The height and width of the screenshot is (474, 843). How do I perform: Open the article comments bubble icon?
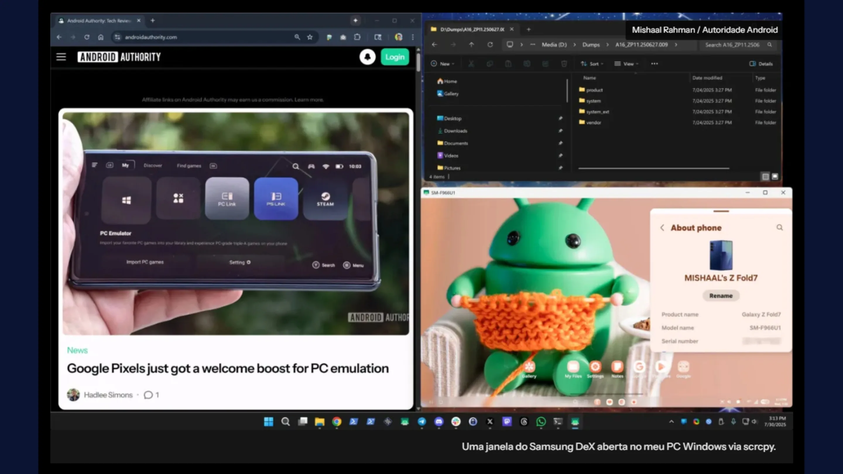pos(148,395)
